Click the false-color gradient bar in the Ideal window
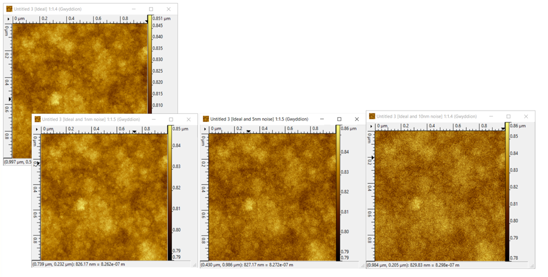 click(149, 67)
